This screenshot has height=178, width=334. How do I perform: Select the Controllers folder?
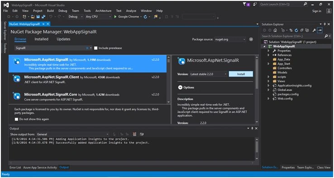(x=285, y=68)
